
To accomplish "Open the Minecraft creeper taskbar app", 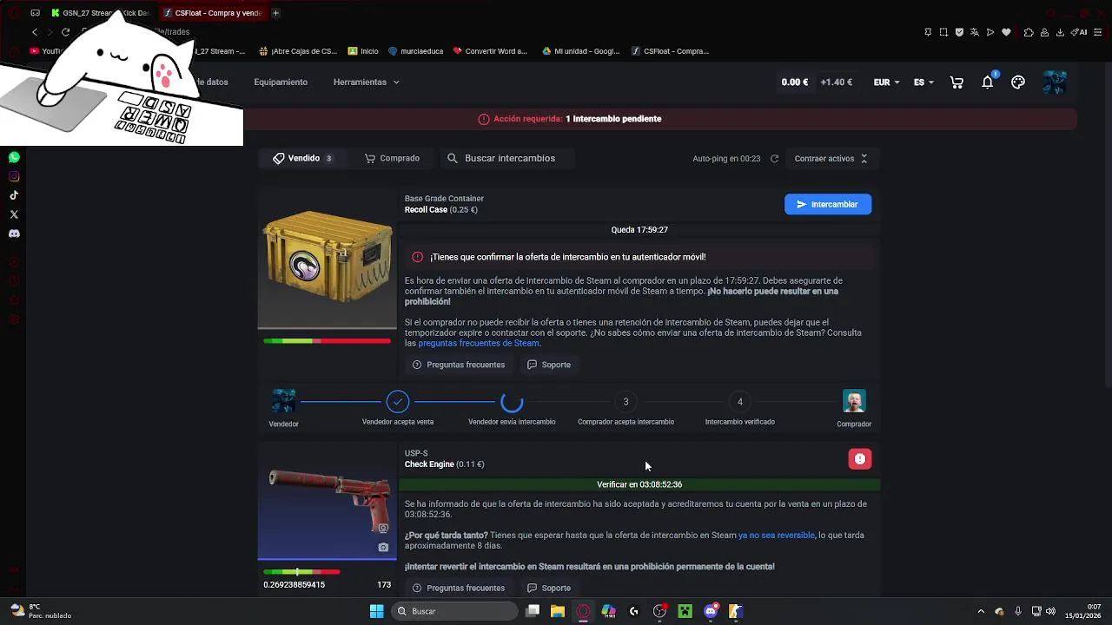I will 685,611.
